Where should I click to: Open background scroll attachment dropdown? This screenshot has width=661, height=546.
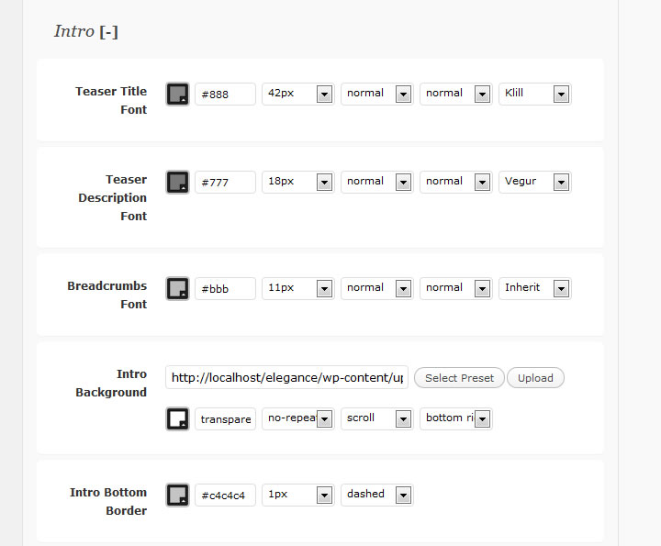click(376, 418)
